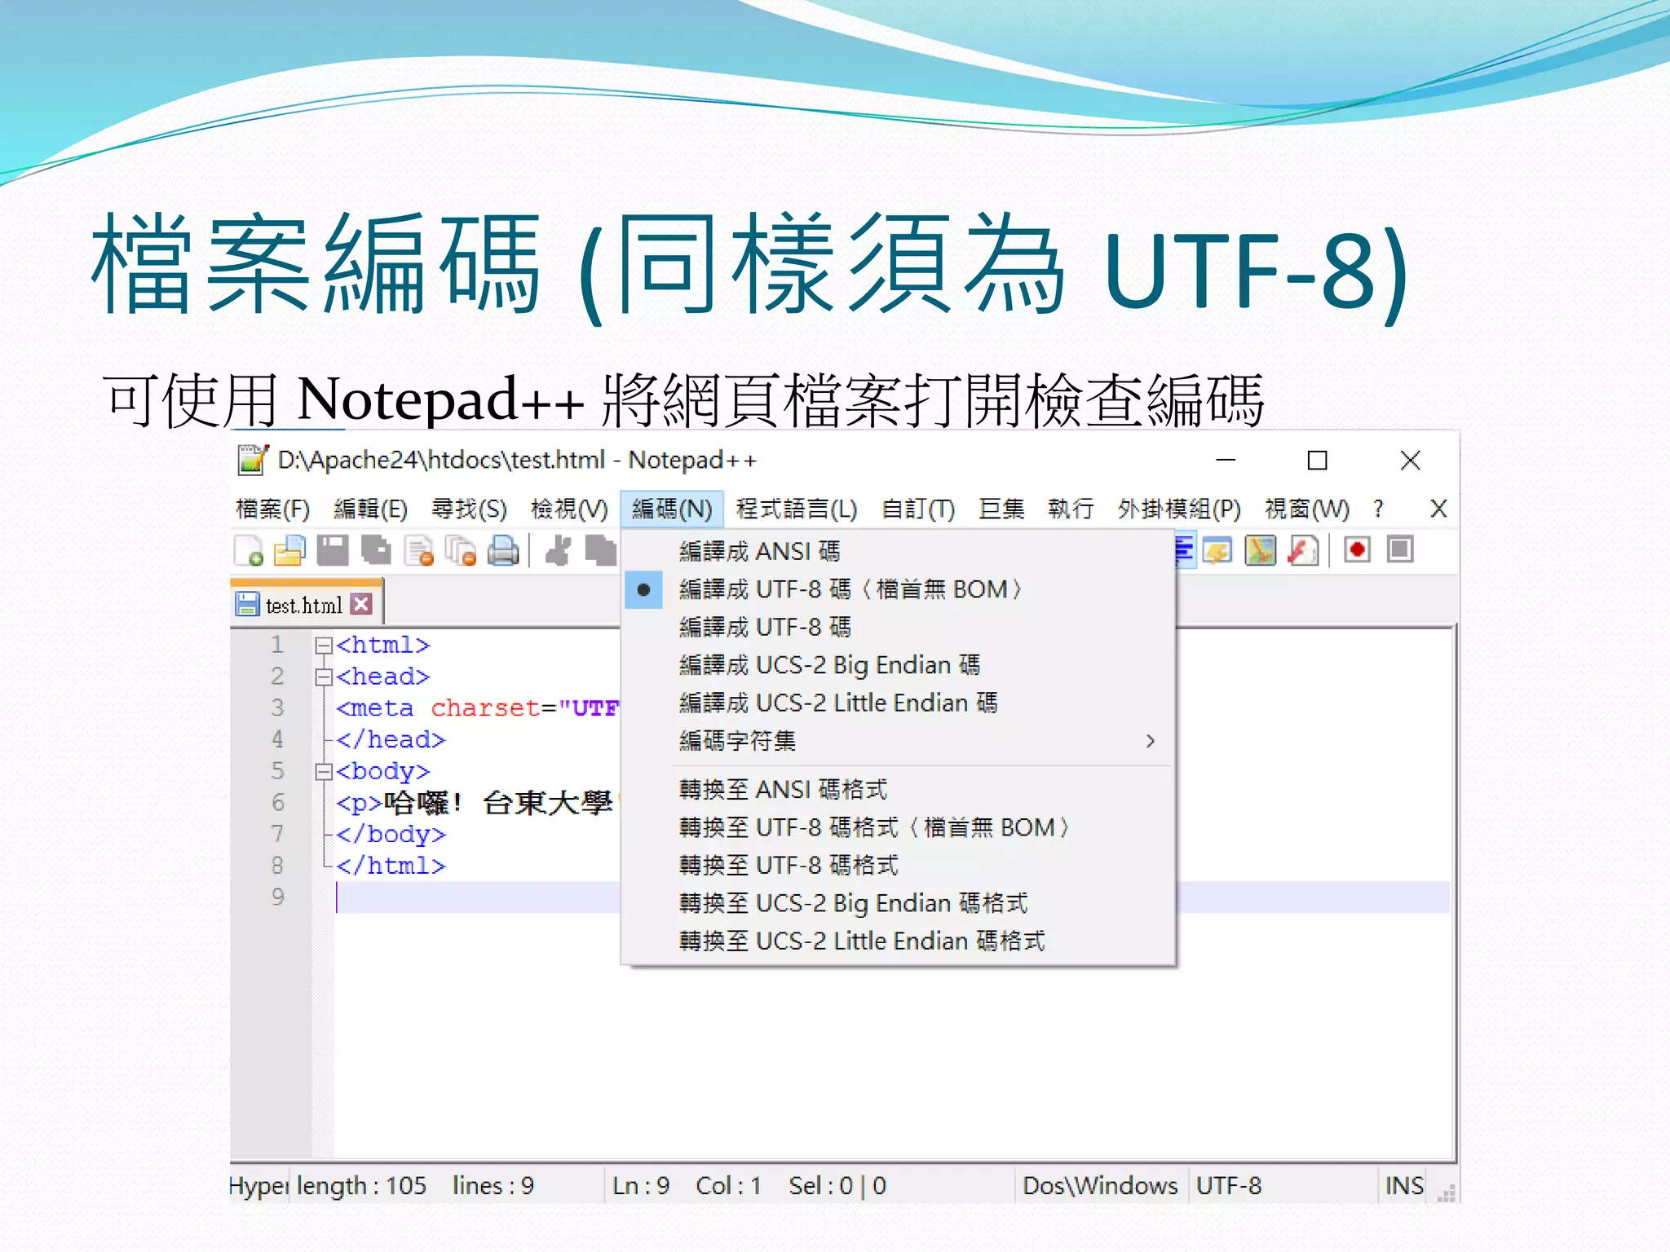The width and height of the screenshot is (1670, 1252).
Task: Open the 視窗(W) menu
Action: tap(1307, 509)
